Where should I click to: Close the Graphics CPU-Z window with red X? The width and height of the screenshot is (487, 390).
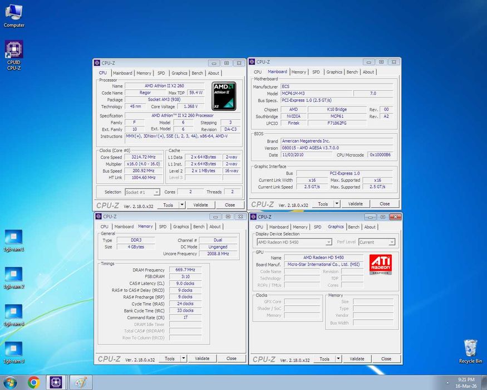(x=395, y=217)
